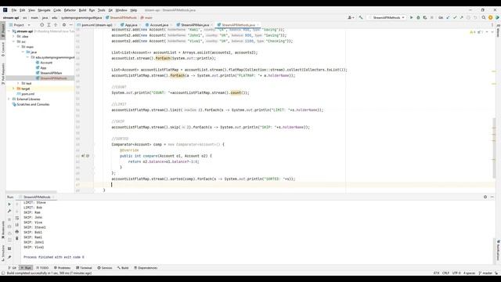Click Run with Coverage icon
The image size is (501, 282).
click(x=425, y=17)
